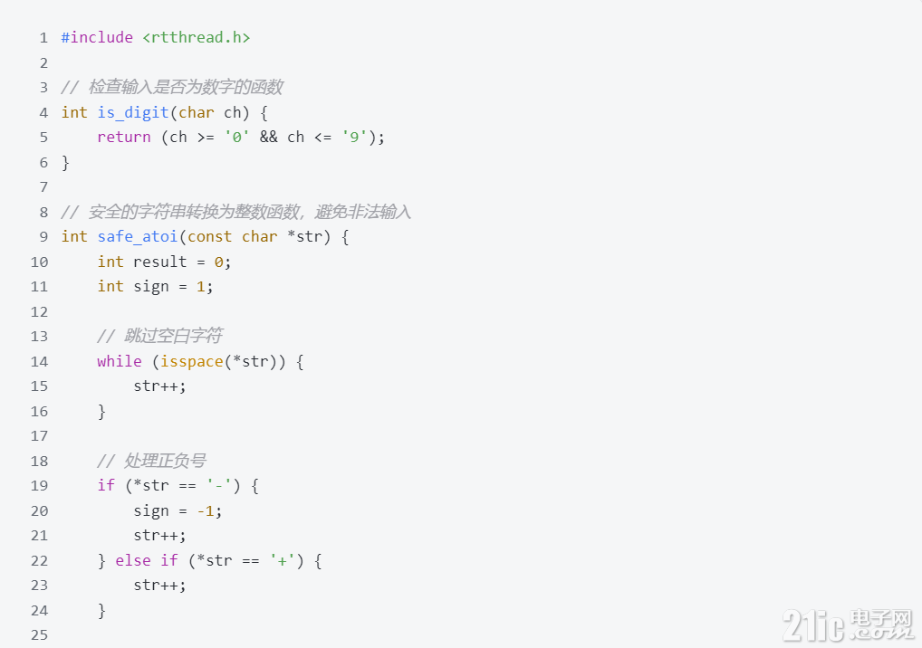Viewport: 922px width, 648px height.
Task: Click the result variable on line 10
Action: coord(160,262)
